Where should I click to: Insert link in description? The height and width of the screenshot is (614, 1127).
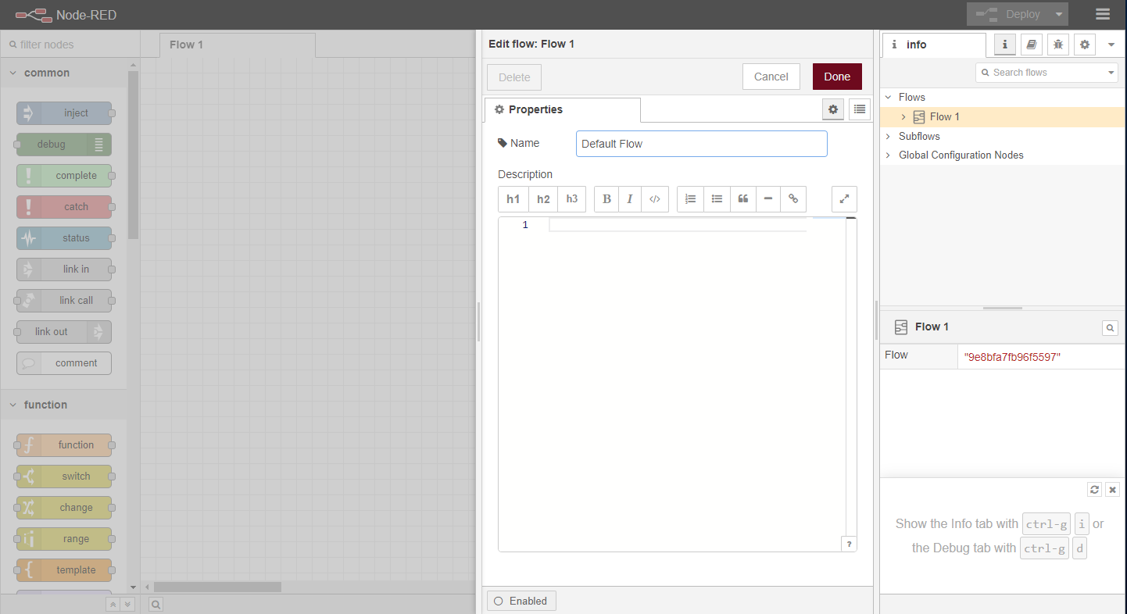pyautogui.click(x=793, y=199)
